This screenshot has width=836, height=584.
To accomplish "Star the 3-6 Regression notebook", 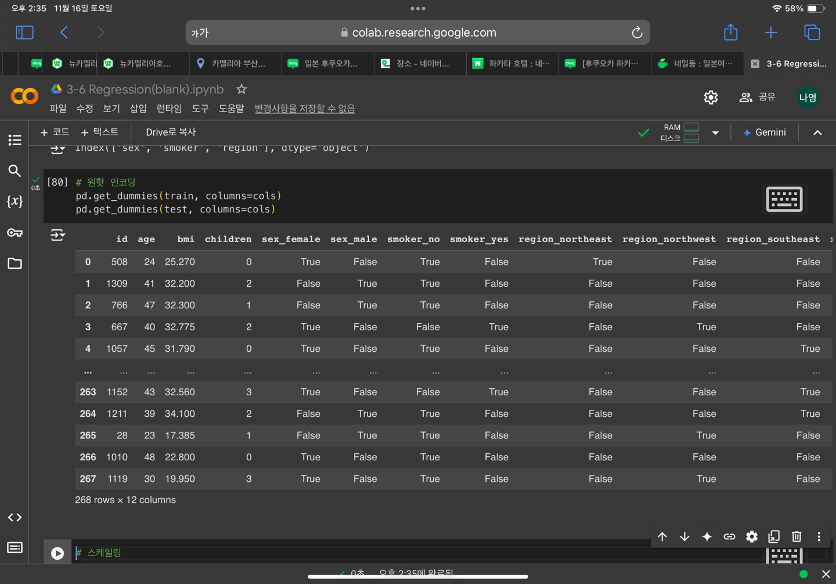I will coord(242,89).
